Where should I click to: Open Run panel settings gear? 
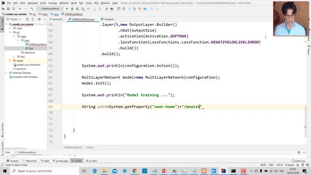(x=299, y=152)
